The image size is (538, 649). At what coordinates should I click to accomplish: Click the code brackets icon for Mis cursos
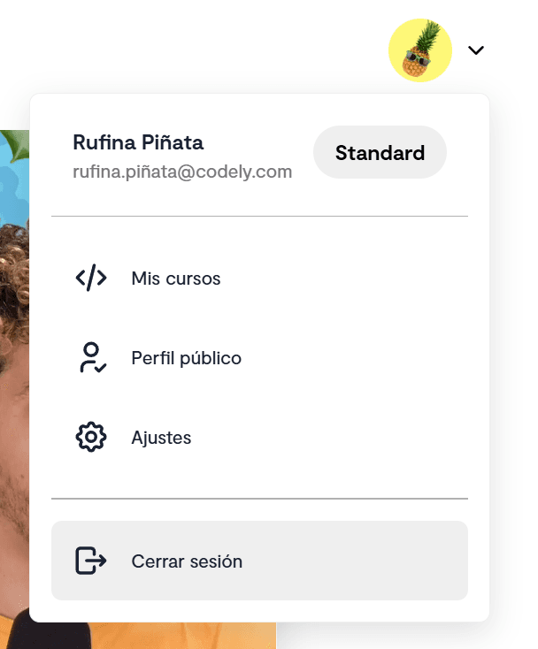click(91, 279)
